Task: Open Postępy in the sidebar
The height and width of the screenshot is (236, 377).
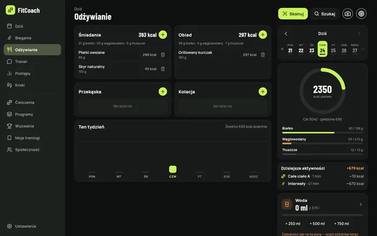Action: (x=32, y=73)
